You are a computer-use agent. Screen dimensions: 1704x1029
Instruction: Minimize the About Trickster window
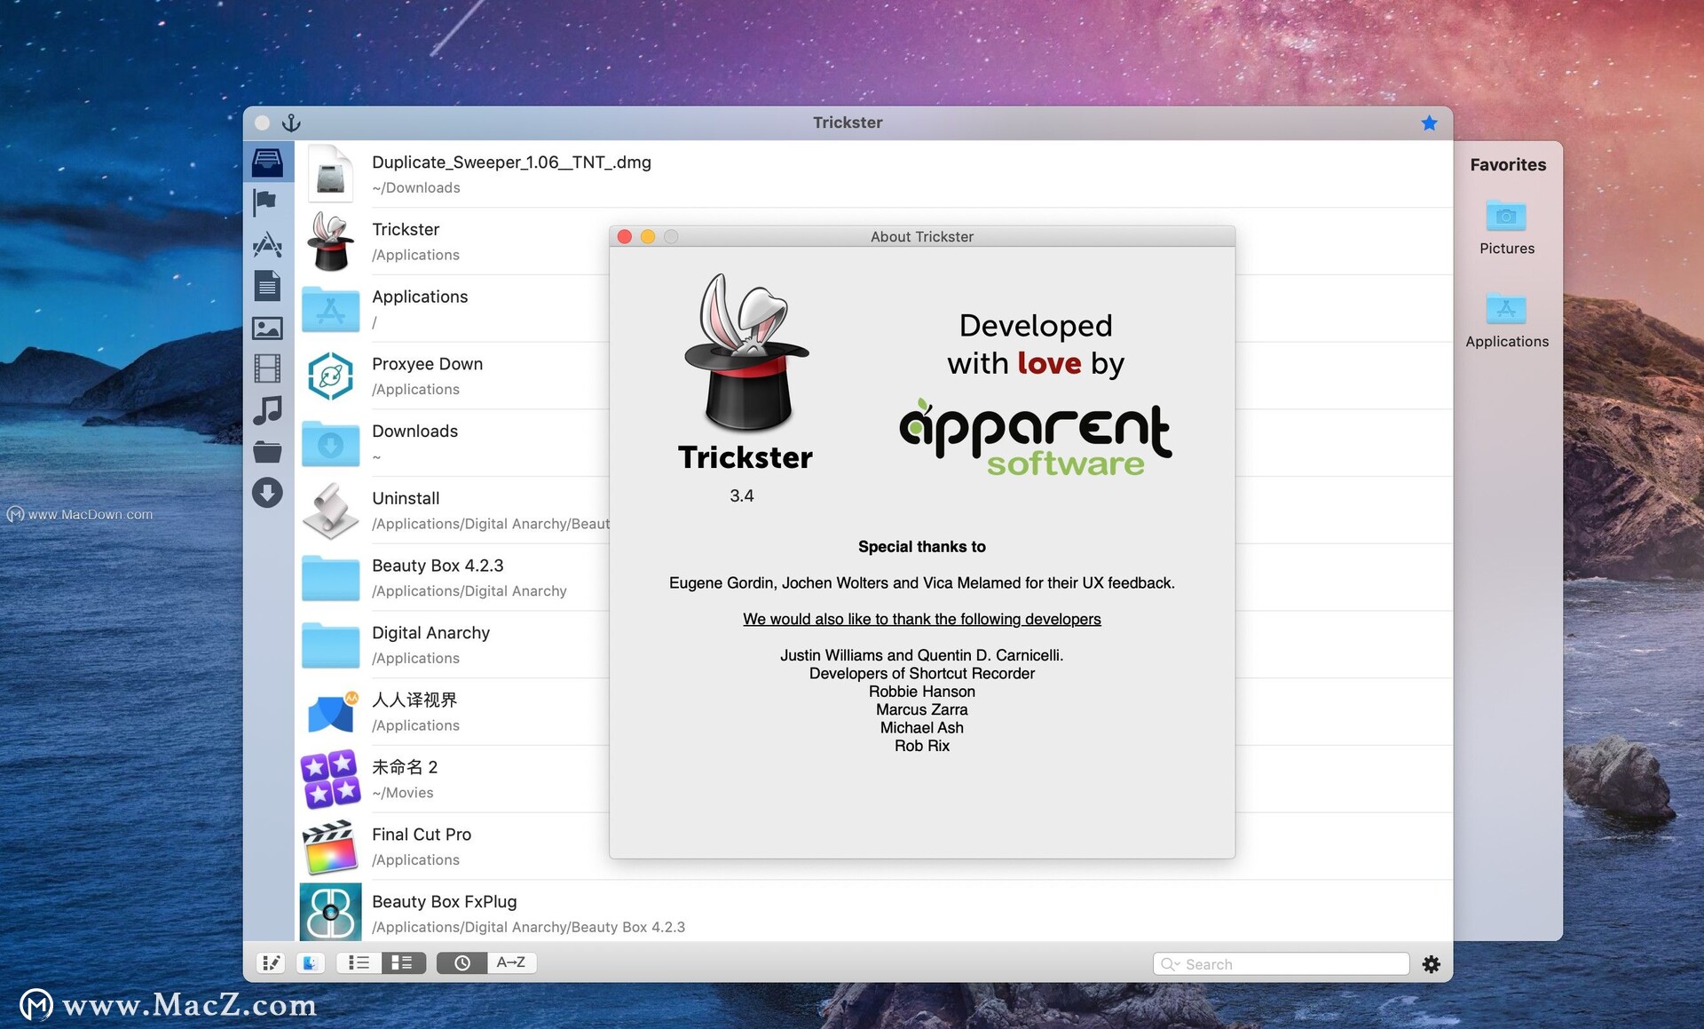click(648, 236)
